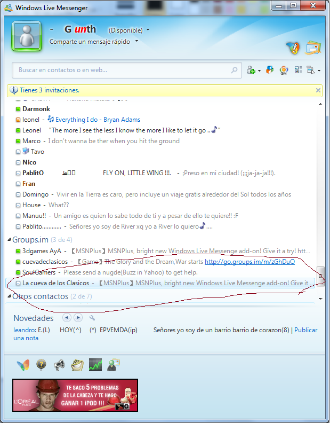The height and width of the screenshot is (423, 330).
Task: Click the add contact icon
Action: tap(251, 70)
